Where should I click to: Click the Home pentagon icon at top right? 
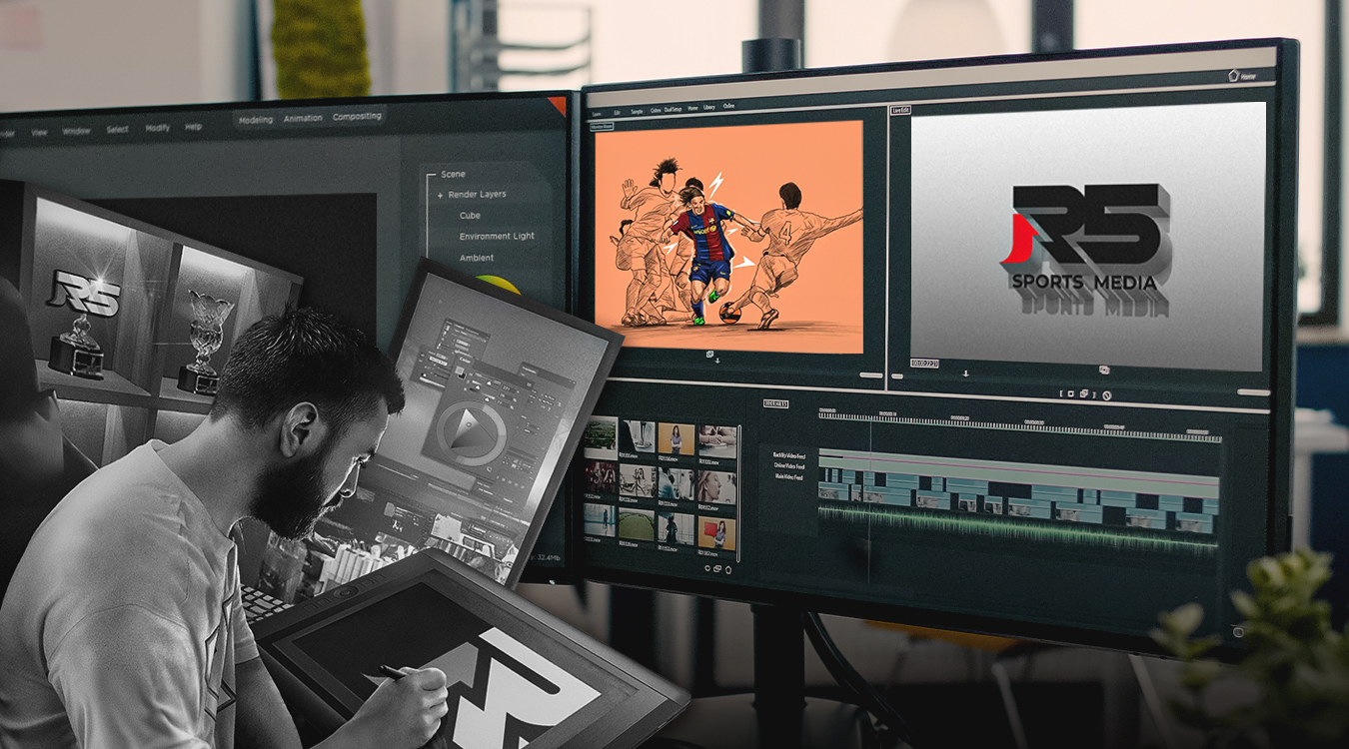(1234, 75)
